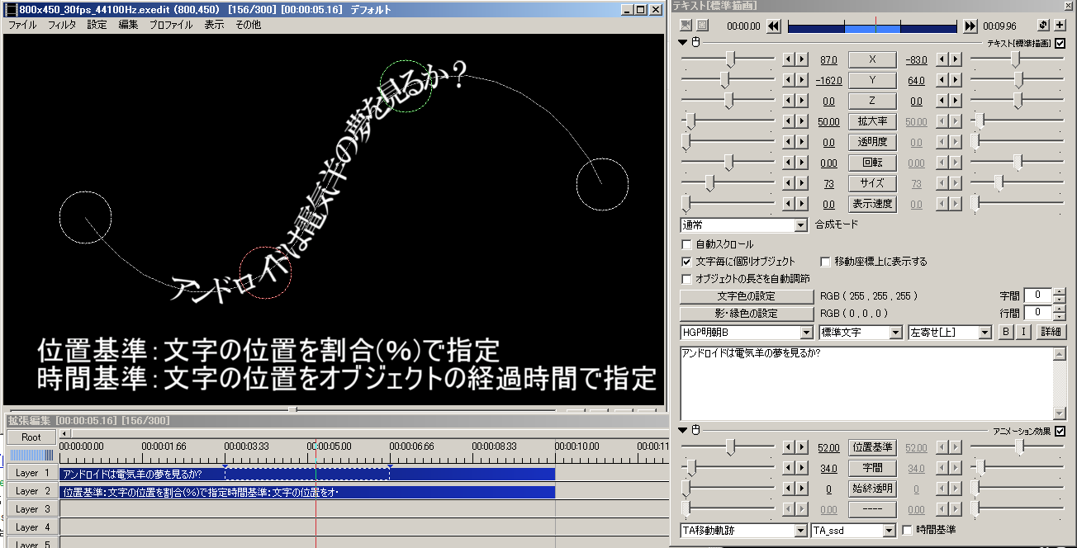1077x548 pixels.
Task: Decrease left サイズ value with left arrow
Action: [788, 183]
